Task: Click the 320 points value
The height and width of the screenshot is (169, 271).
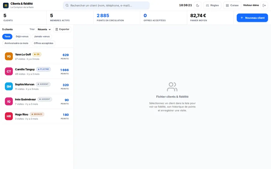Action: (x=66, y=85)
